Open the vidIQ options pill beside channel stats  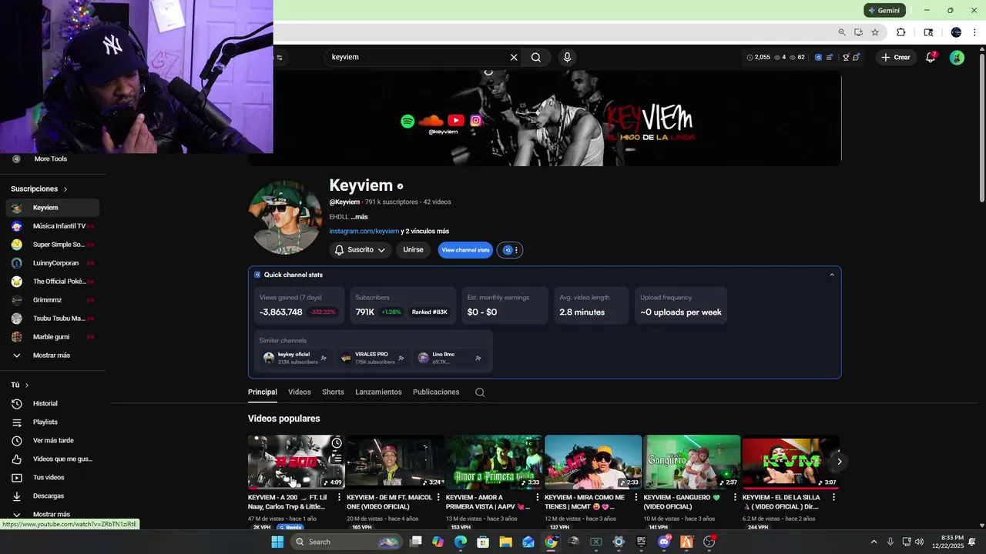pyautogui.click(x=510, y=250)
